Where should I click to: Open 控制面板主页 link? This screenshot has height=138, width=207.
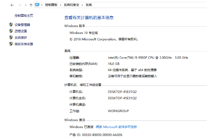pos(24,16)
